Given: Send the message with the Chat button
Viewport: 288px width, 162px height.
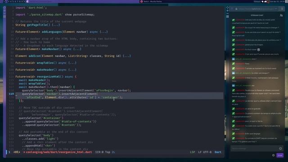Looking at the screenshot, I should coord(280,155).
